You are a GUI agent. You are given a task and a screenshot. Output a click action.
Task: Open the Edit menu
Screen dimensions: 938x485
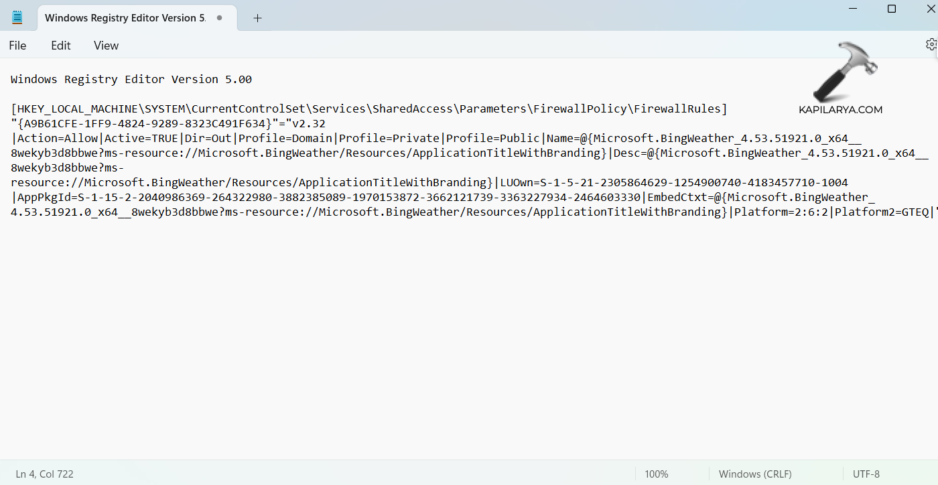click(61, 46)
